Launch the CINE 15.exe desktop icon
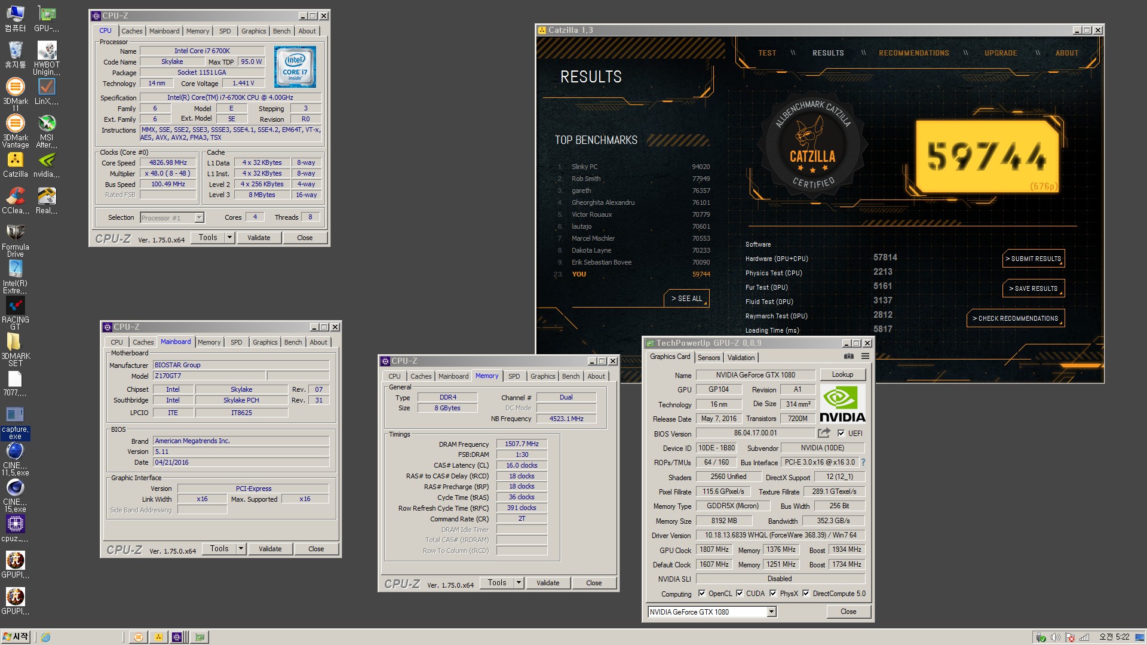Viewport: 1147px width, 645px height. coord(16,496)
